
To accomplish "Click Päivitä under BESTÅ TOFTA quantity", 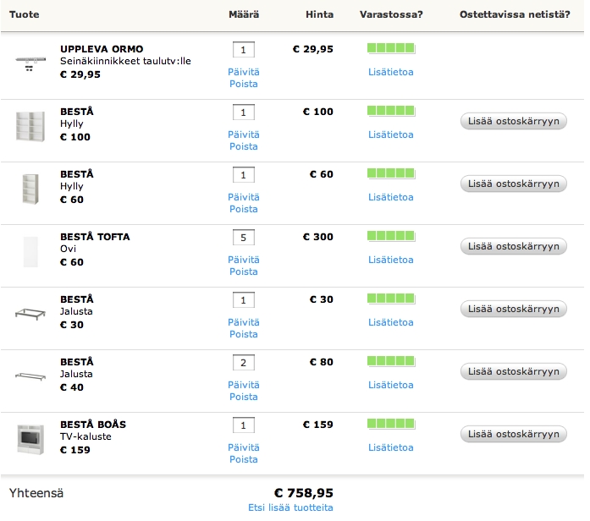I will pyautogui.click(x=243, y=260).
